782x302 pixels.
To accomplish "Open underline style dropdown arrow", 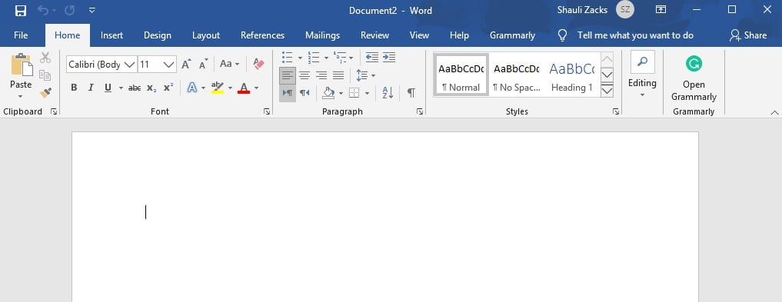I will pos(121,88).
